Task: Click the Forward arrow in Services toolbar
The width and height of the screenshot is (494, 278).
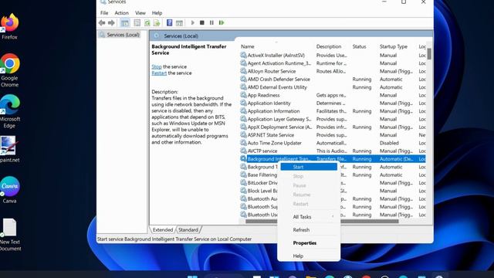Action: pos(111,22)
